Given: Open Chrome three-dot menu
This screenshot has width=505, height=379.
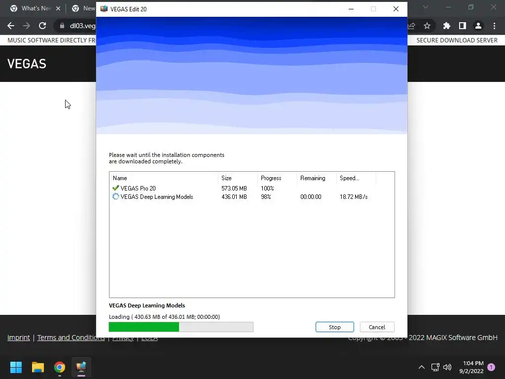Looking at the screenshot, I should pyautogui.click(x=494, y=26).
